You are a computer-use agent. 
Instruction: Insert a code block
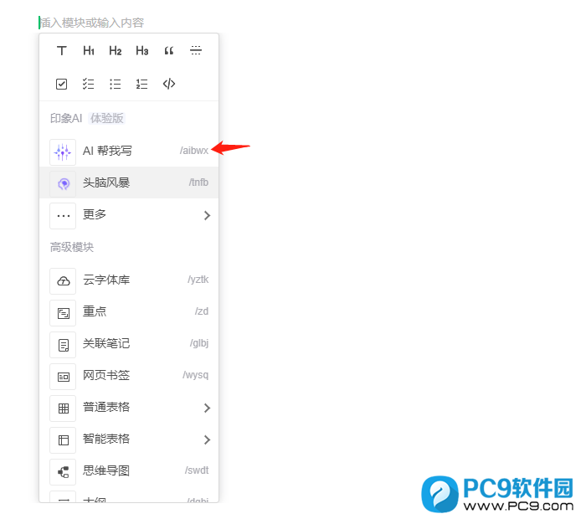tap(169, 84)
